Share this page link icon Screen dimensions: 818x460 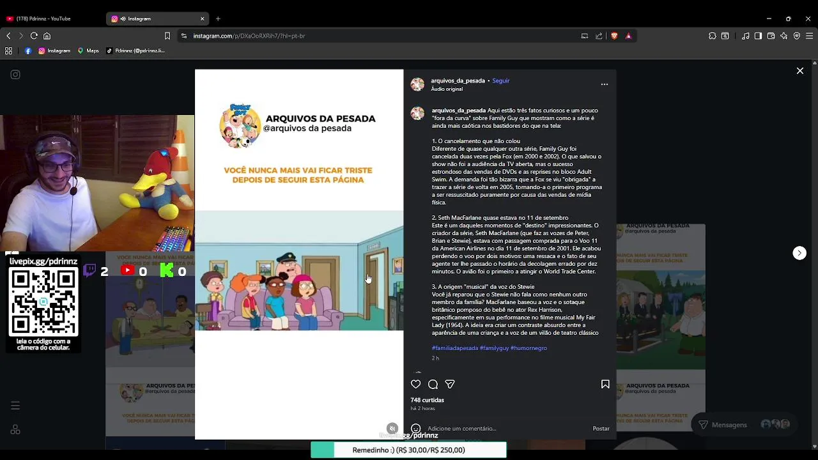click(x=599, y=36)
